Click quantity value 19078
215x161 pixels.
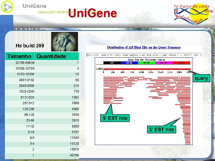click(x=74, y=149)
